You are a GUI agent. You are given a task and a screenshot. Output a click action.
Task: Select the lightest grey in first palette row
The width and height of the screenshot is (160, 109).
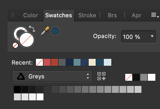point(138,89)
